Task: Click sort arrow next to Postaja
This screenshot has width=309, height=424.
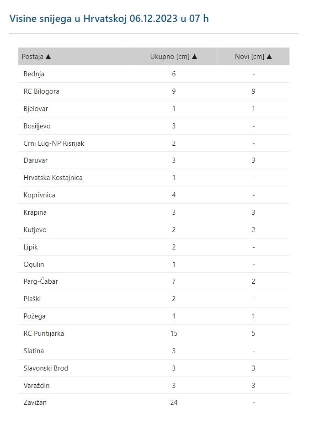Action: [48, 57]
